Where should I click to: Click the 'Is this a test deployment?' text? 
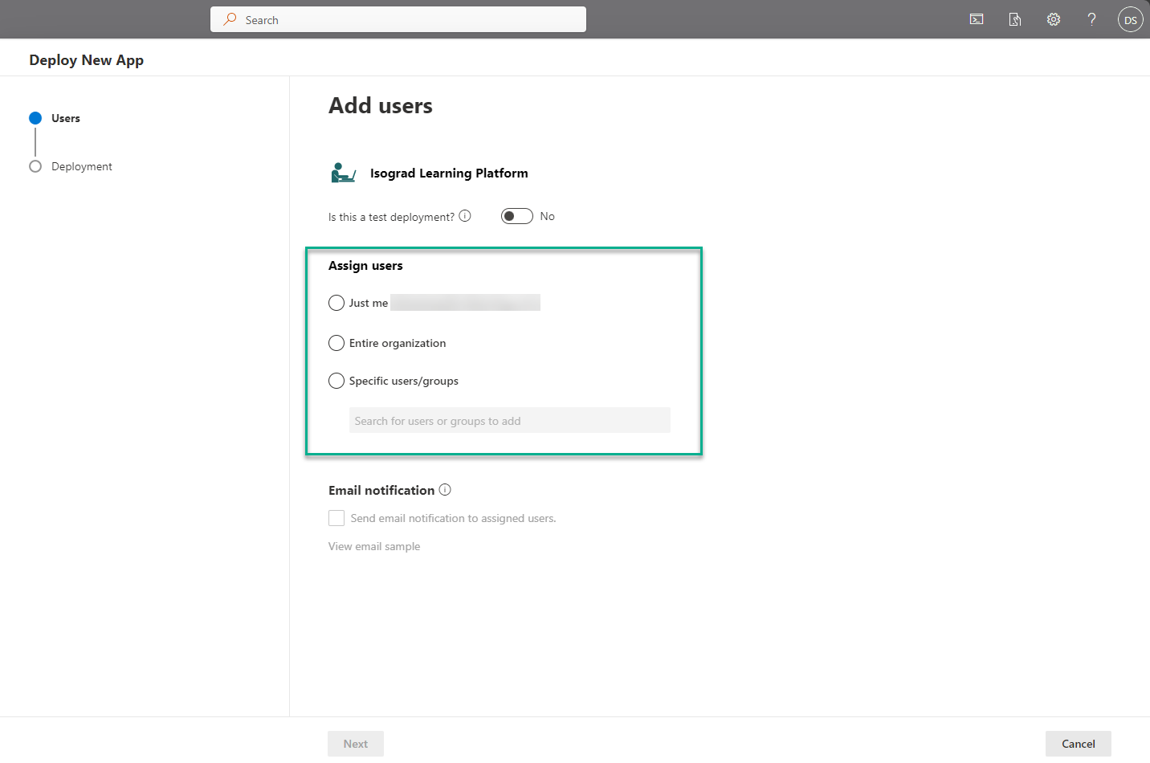391,217
